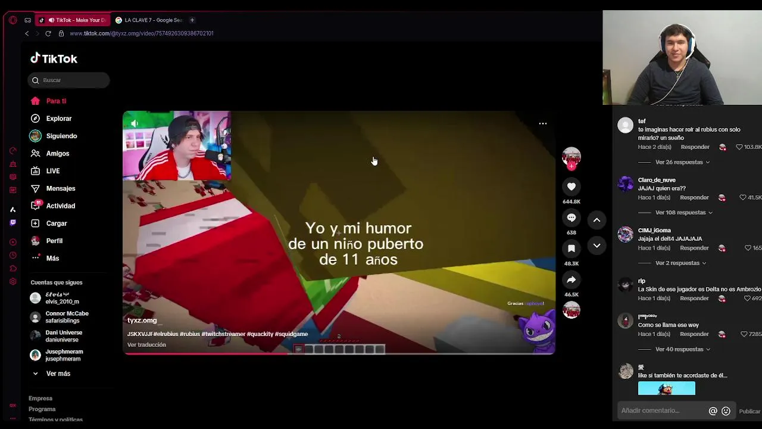Reply to Claro_de_nuve's comment
762x429 pixels.
tap(695, 198)
